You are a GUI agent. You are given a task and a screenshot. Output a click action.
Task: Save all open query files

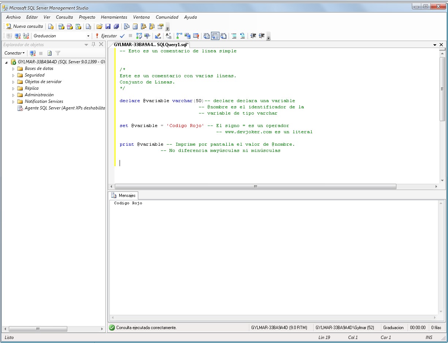(116, 26)
